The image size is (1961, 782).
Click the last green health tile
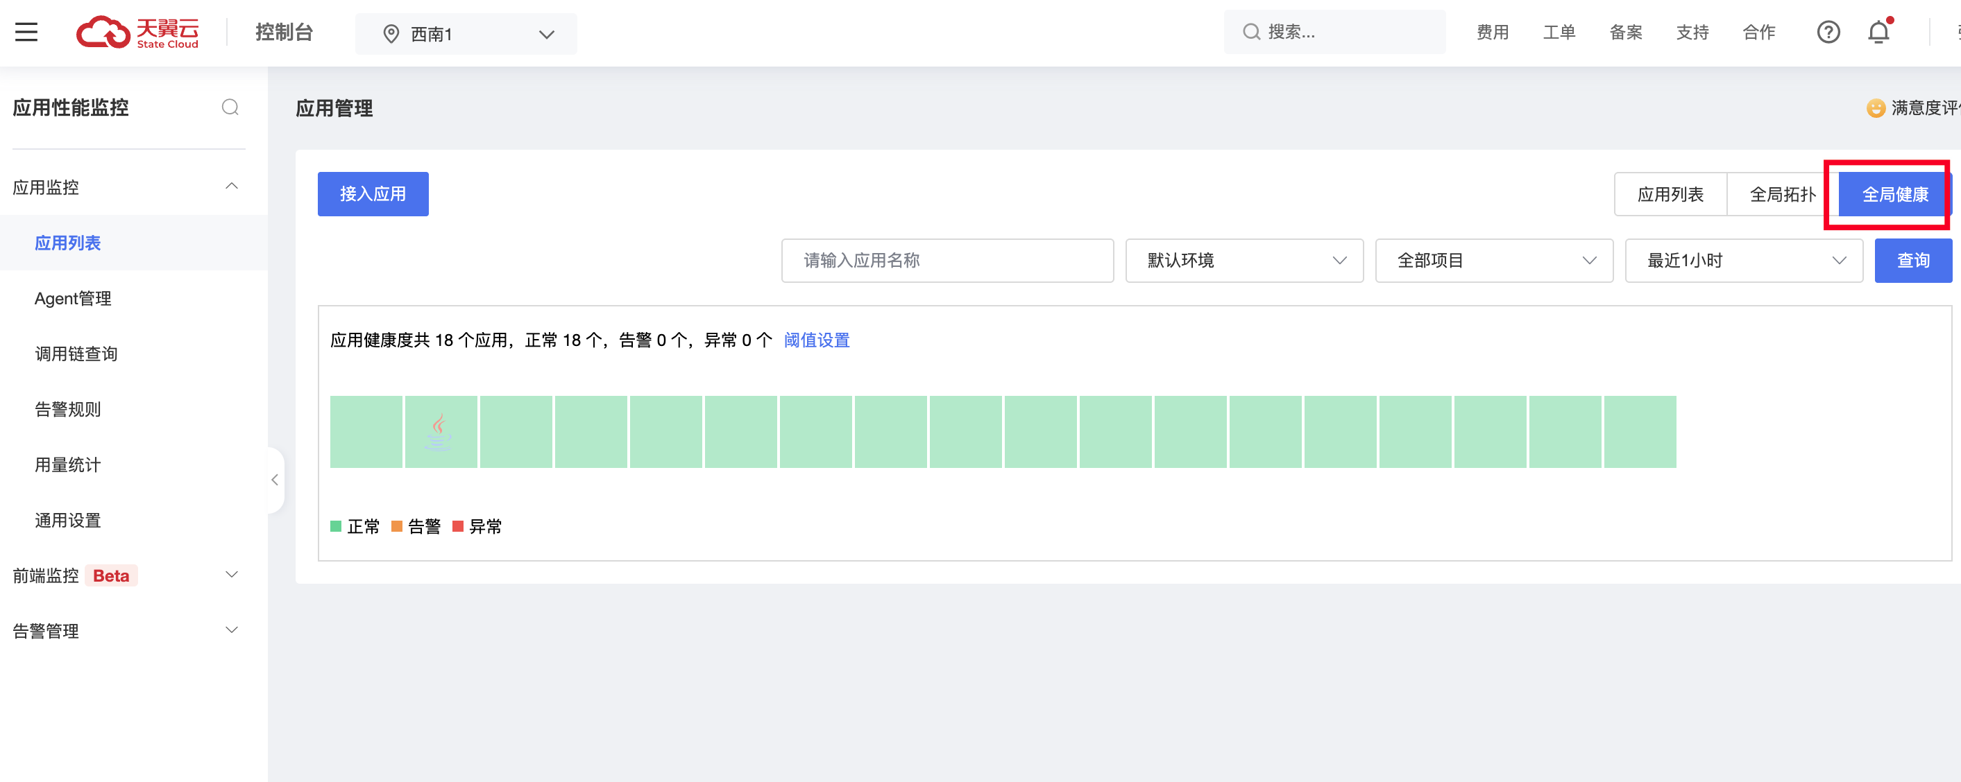point(1640,431)
